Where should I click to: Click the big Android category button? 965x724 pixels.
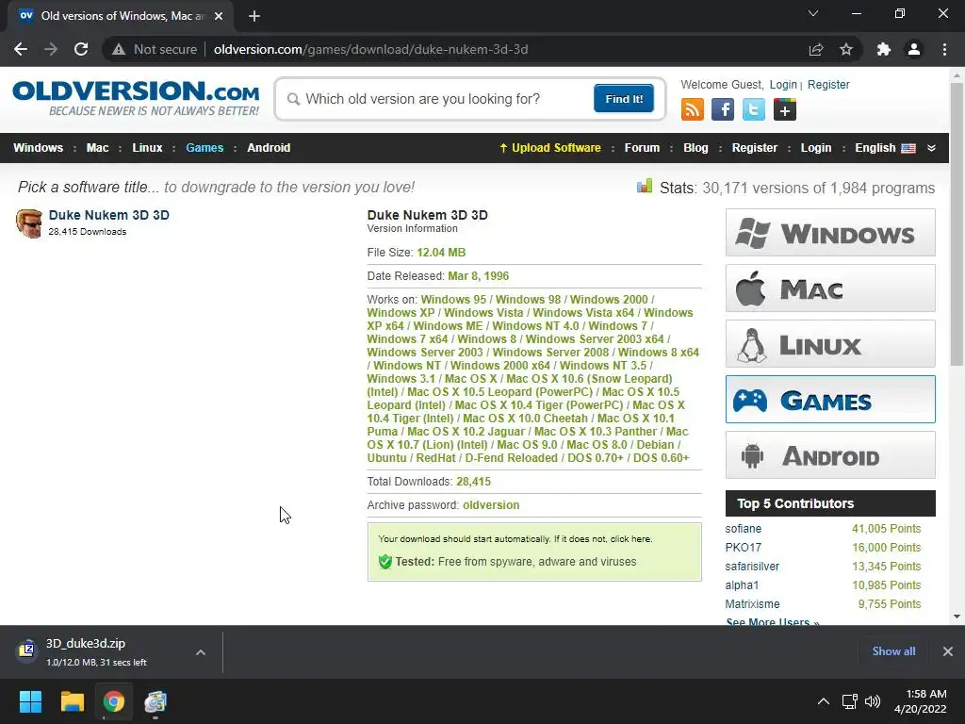(830, 455)
